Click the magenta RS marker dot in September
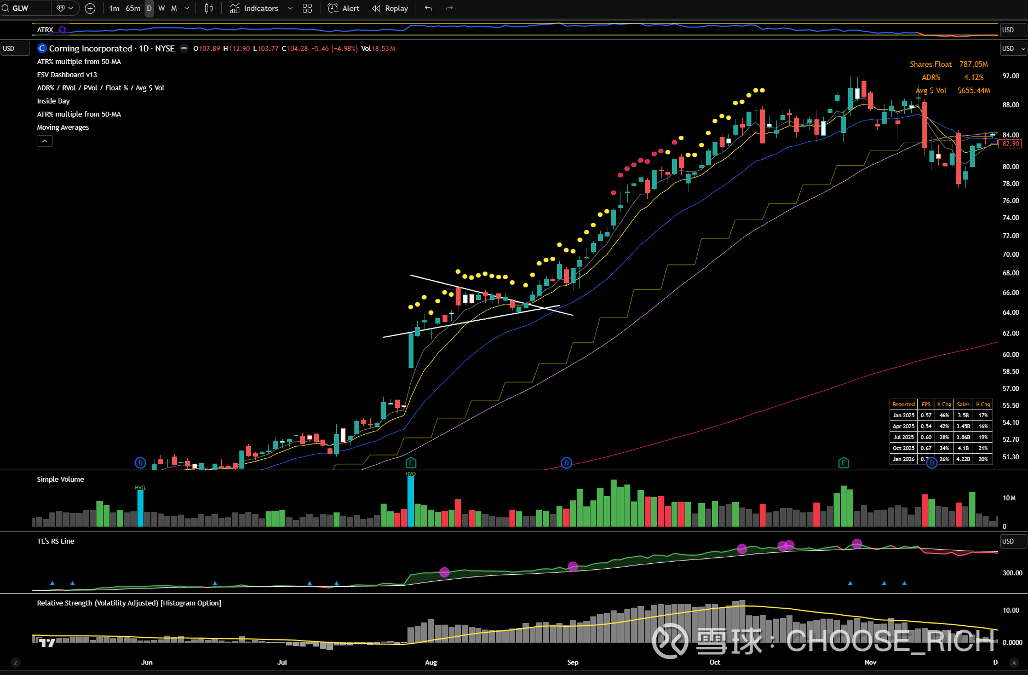Viewport: 1028px width, 675px height. coord(573,567)
